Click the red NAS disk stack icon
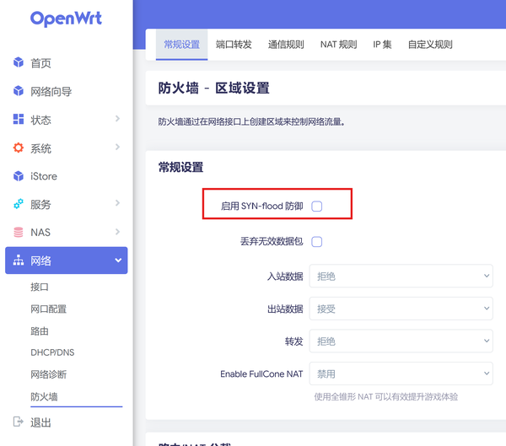The width and height of the screenshot is (506, 446). [19, 232]
